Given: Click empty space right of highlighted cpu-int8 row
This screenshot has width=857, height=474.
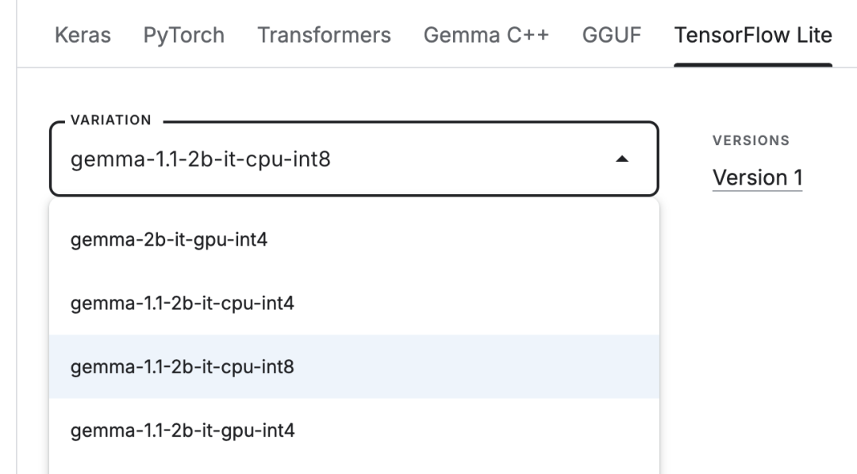Looking at the screenshot, I should 475,366.
